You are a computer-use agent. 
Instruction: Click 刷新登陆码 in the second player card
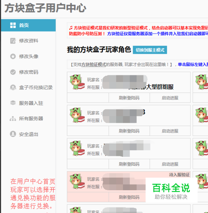(x=129, y=131)
